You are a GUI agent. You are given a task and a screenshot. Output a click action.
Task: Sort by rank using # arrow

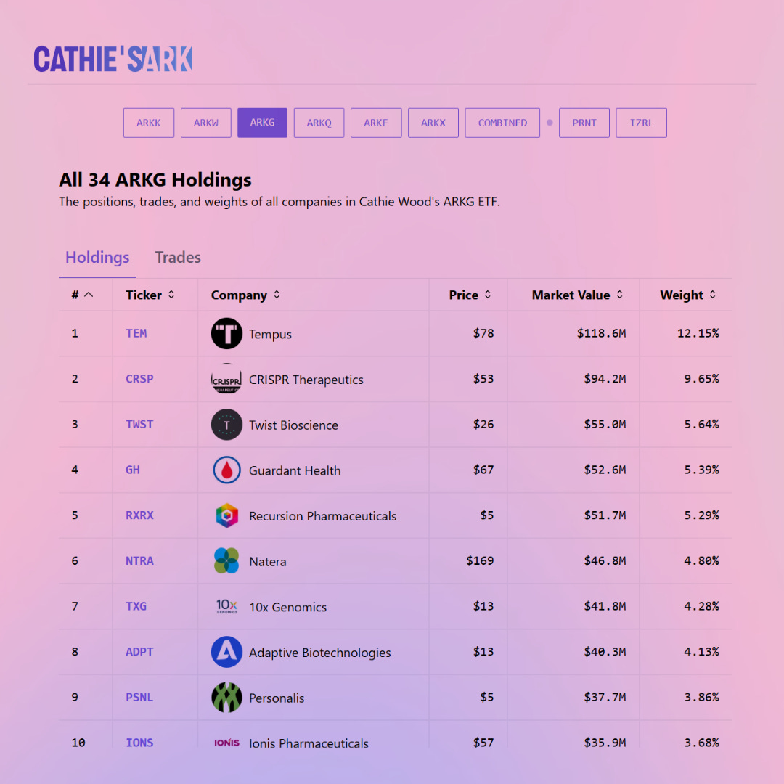click(89, 295)
